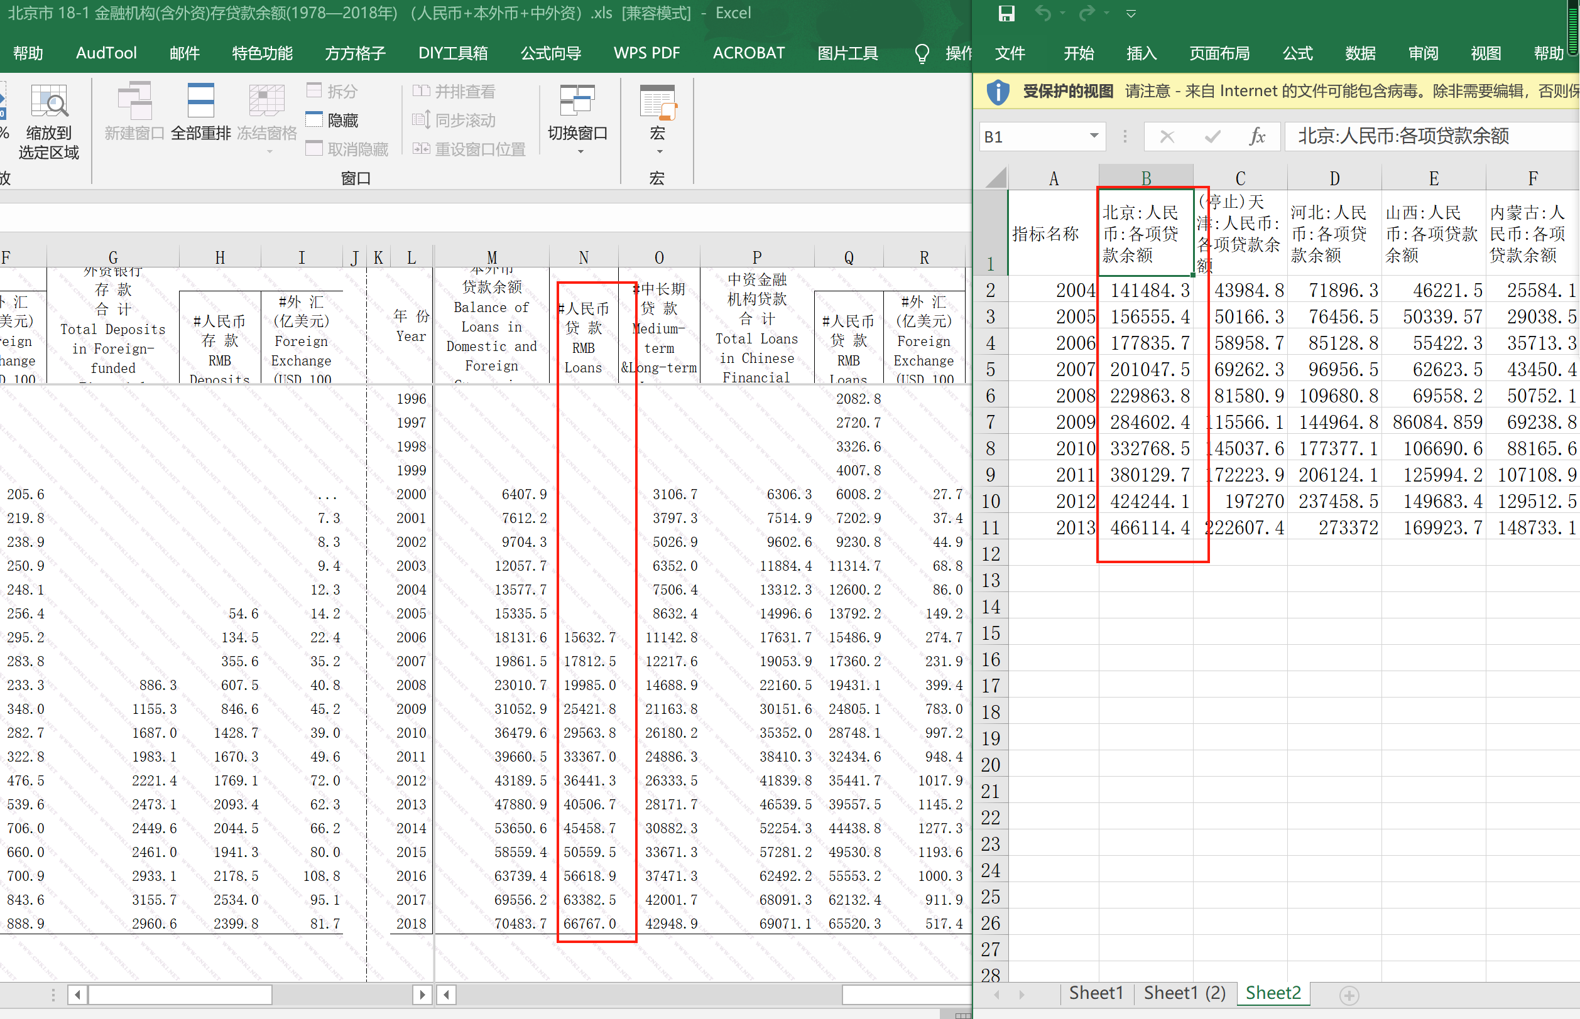The width and height of the screenshot is (1580, 1019).
Task: Click the Save icon in the quick access toolbar
Action: (1006, 13)
